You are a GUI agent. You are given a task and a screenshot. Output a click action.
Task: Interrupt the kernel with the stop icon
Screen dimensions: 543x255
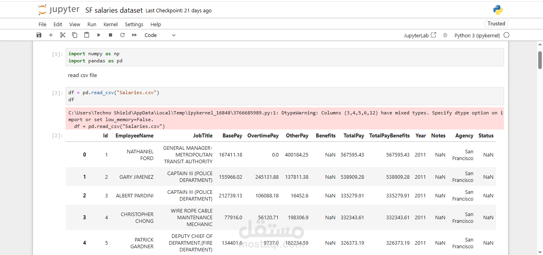(x=111, y=35)
